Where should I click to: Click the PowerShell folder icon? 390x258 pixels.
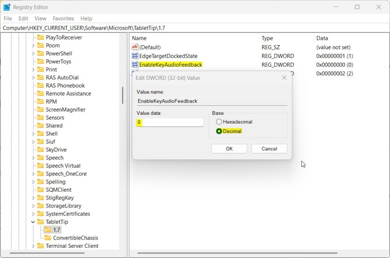pyautogui.click(x=40, y=53)
